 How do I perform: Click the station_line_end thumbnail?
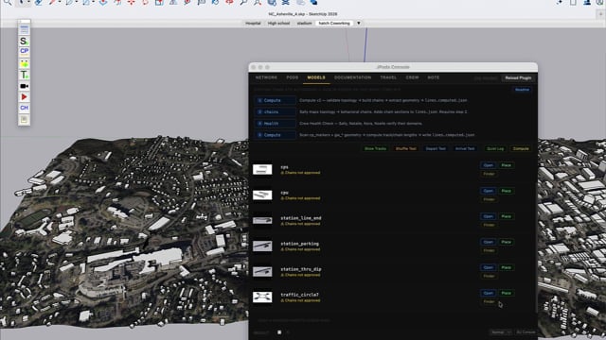tap(262, 220)
